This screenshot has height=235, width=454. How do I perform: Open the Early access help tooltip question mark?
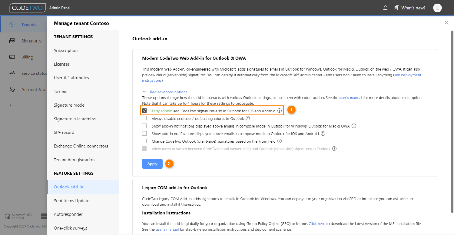click(279, 110)
